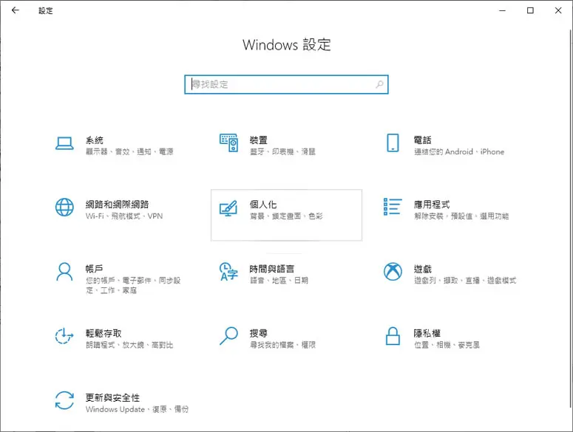This screenshot has height=432, width=573.
Task: Click the 尋找設定 search field
Action: coord(286,84)
